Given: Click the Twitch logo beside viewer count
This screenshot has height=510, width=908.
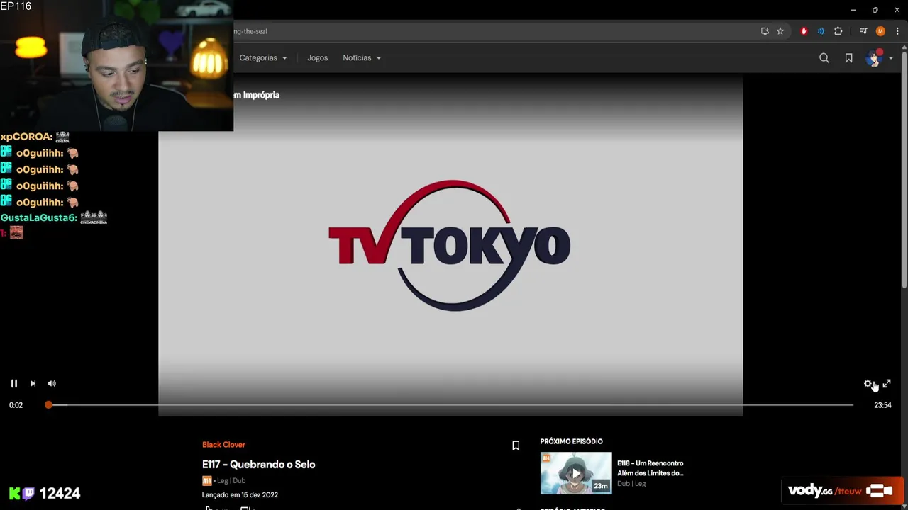Looking at the screenshot, I should 28,494.
